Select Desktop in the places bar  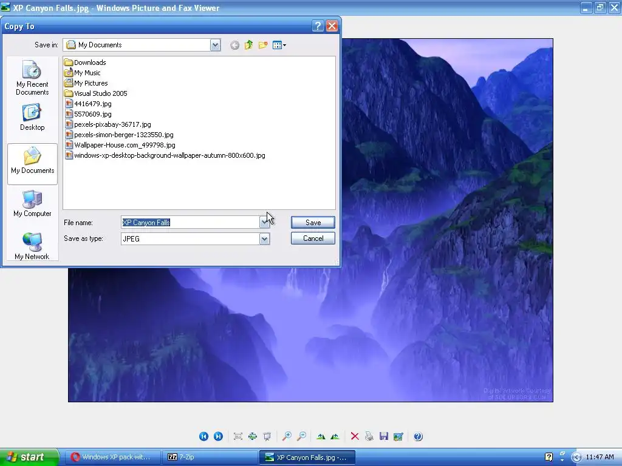tap(32, 117)
